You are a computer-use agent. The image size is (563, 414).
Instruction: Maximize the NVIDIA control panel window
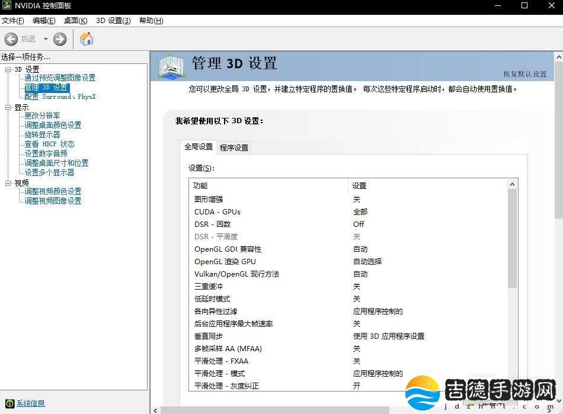pyautogui.click(x=524, y=5)
